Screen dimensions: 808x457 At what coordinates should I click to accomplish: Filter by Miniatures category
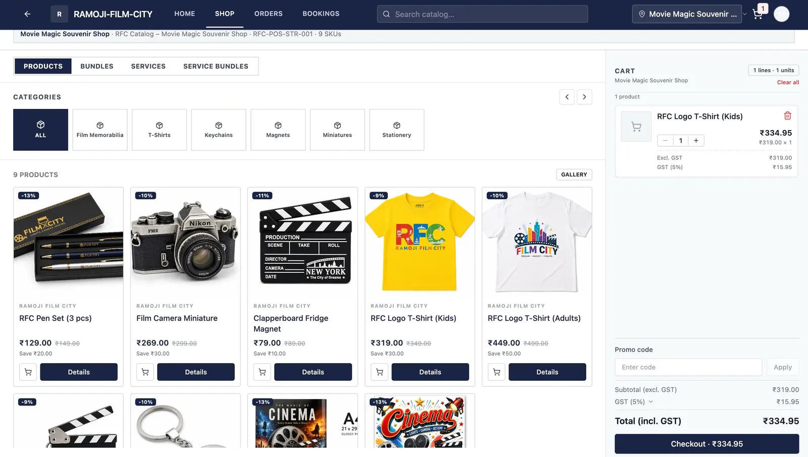click(337, 130)
